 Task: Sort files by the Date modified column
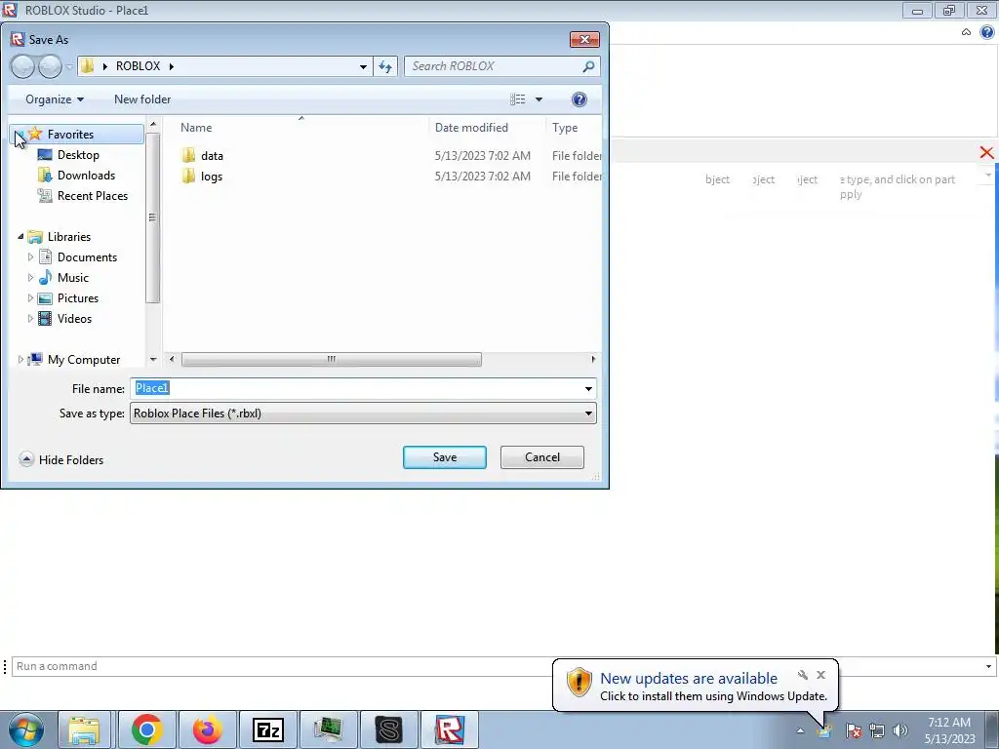coord(487,128)
